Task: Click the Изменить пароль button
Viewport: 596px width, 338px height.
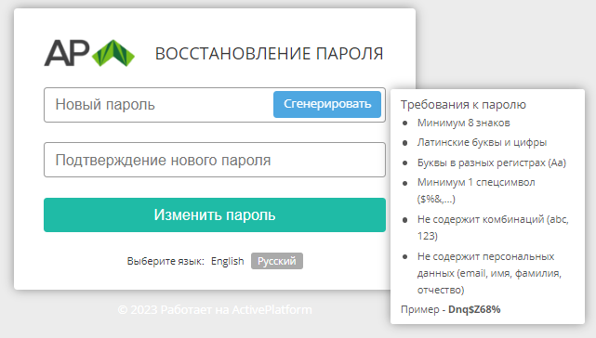Action: [215, 214]
